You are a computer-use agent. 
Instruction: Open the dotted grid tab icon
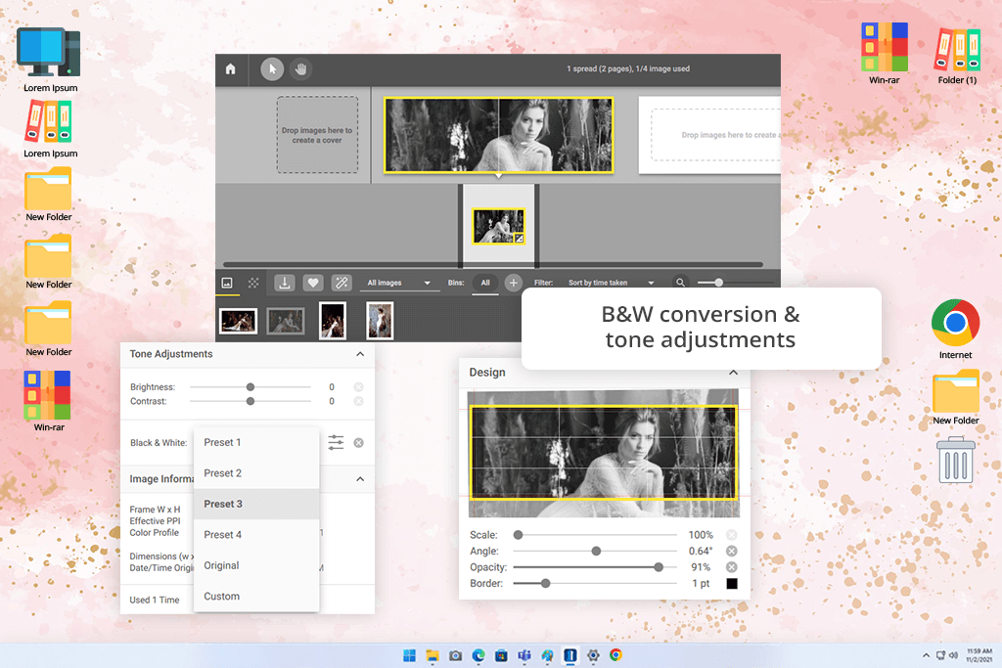[253, 283]
